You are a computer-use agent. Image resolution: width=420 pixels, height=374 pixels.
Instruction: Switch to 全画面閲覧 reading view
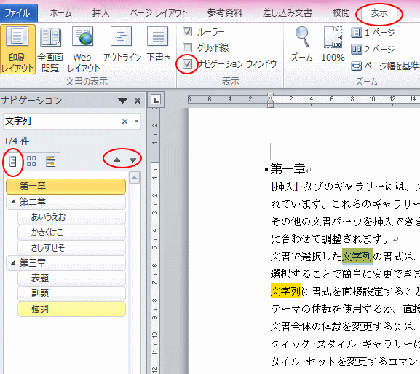pos(50,50)
